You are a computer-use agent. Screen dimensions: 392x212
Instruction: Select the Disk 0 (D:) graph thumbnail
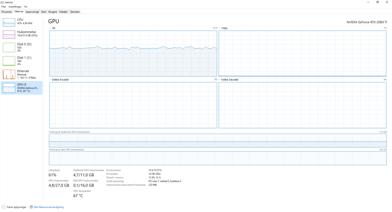click(9, 47)
